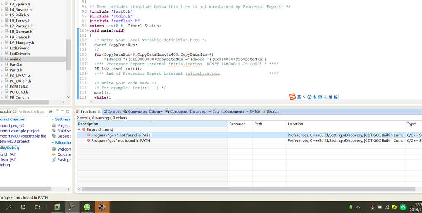Viewport: 422px width, 213px height.
Task: Open Component Inspector - Cpu tab
Action: 192,111
